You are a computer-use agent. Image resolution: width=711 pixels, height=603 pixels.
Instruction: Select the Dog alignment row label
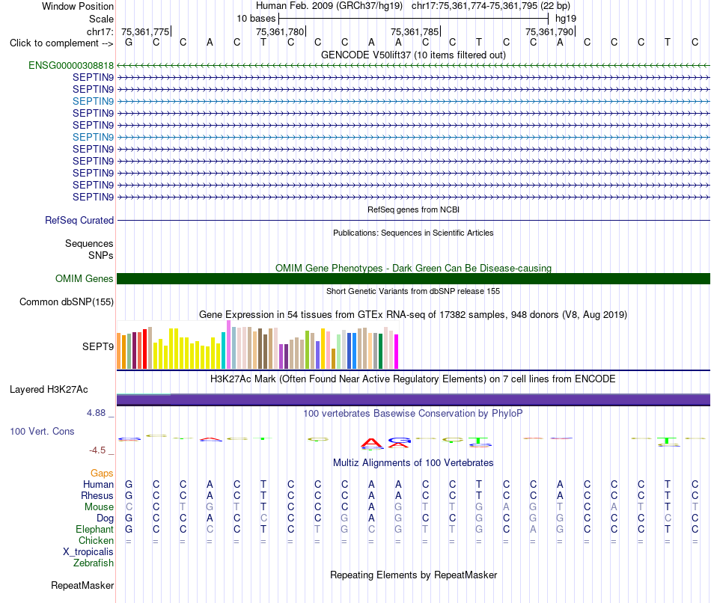pyautogui.click(x=106, y=518)
